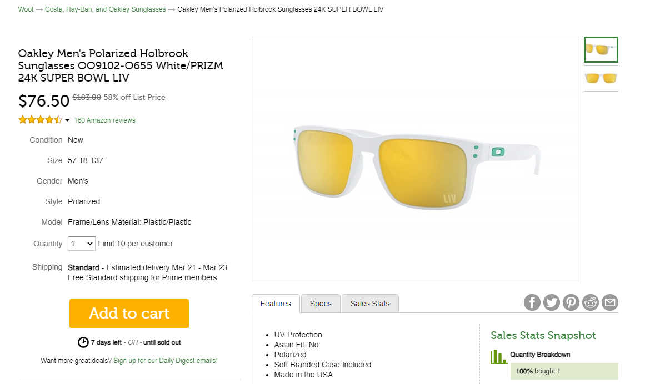
Task: Email this product listing
Action: tap(609, 302)
